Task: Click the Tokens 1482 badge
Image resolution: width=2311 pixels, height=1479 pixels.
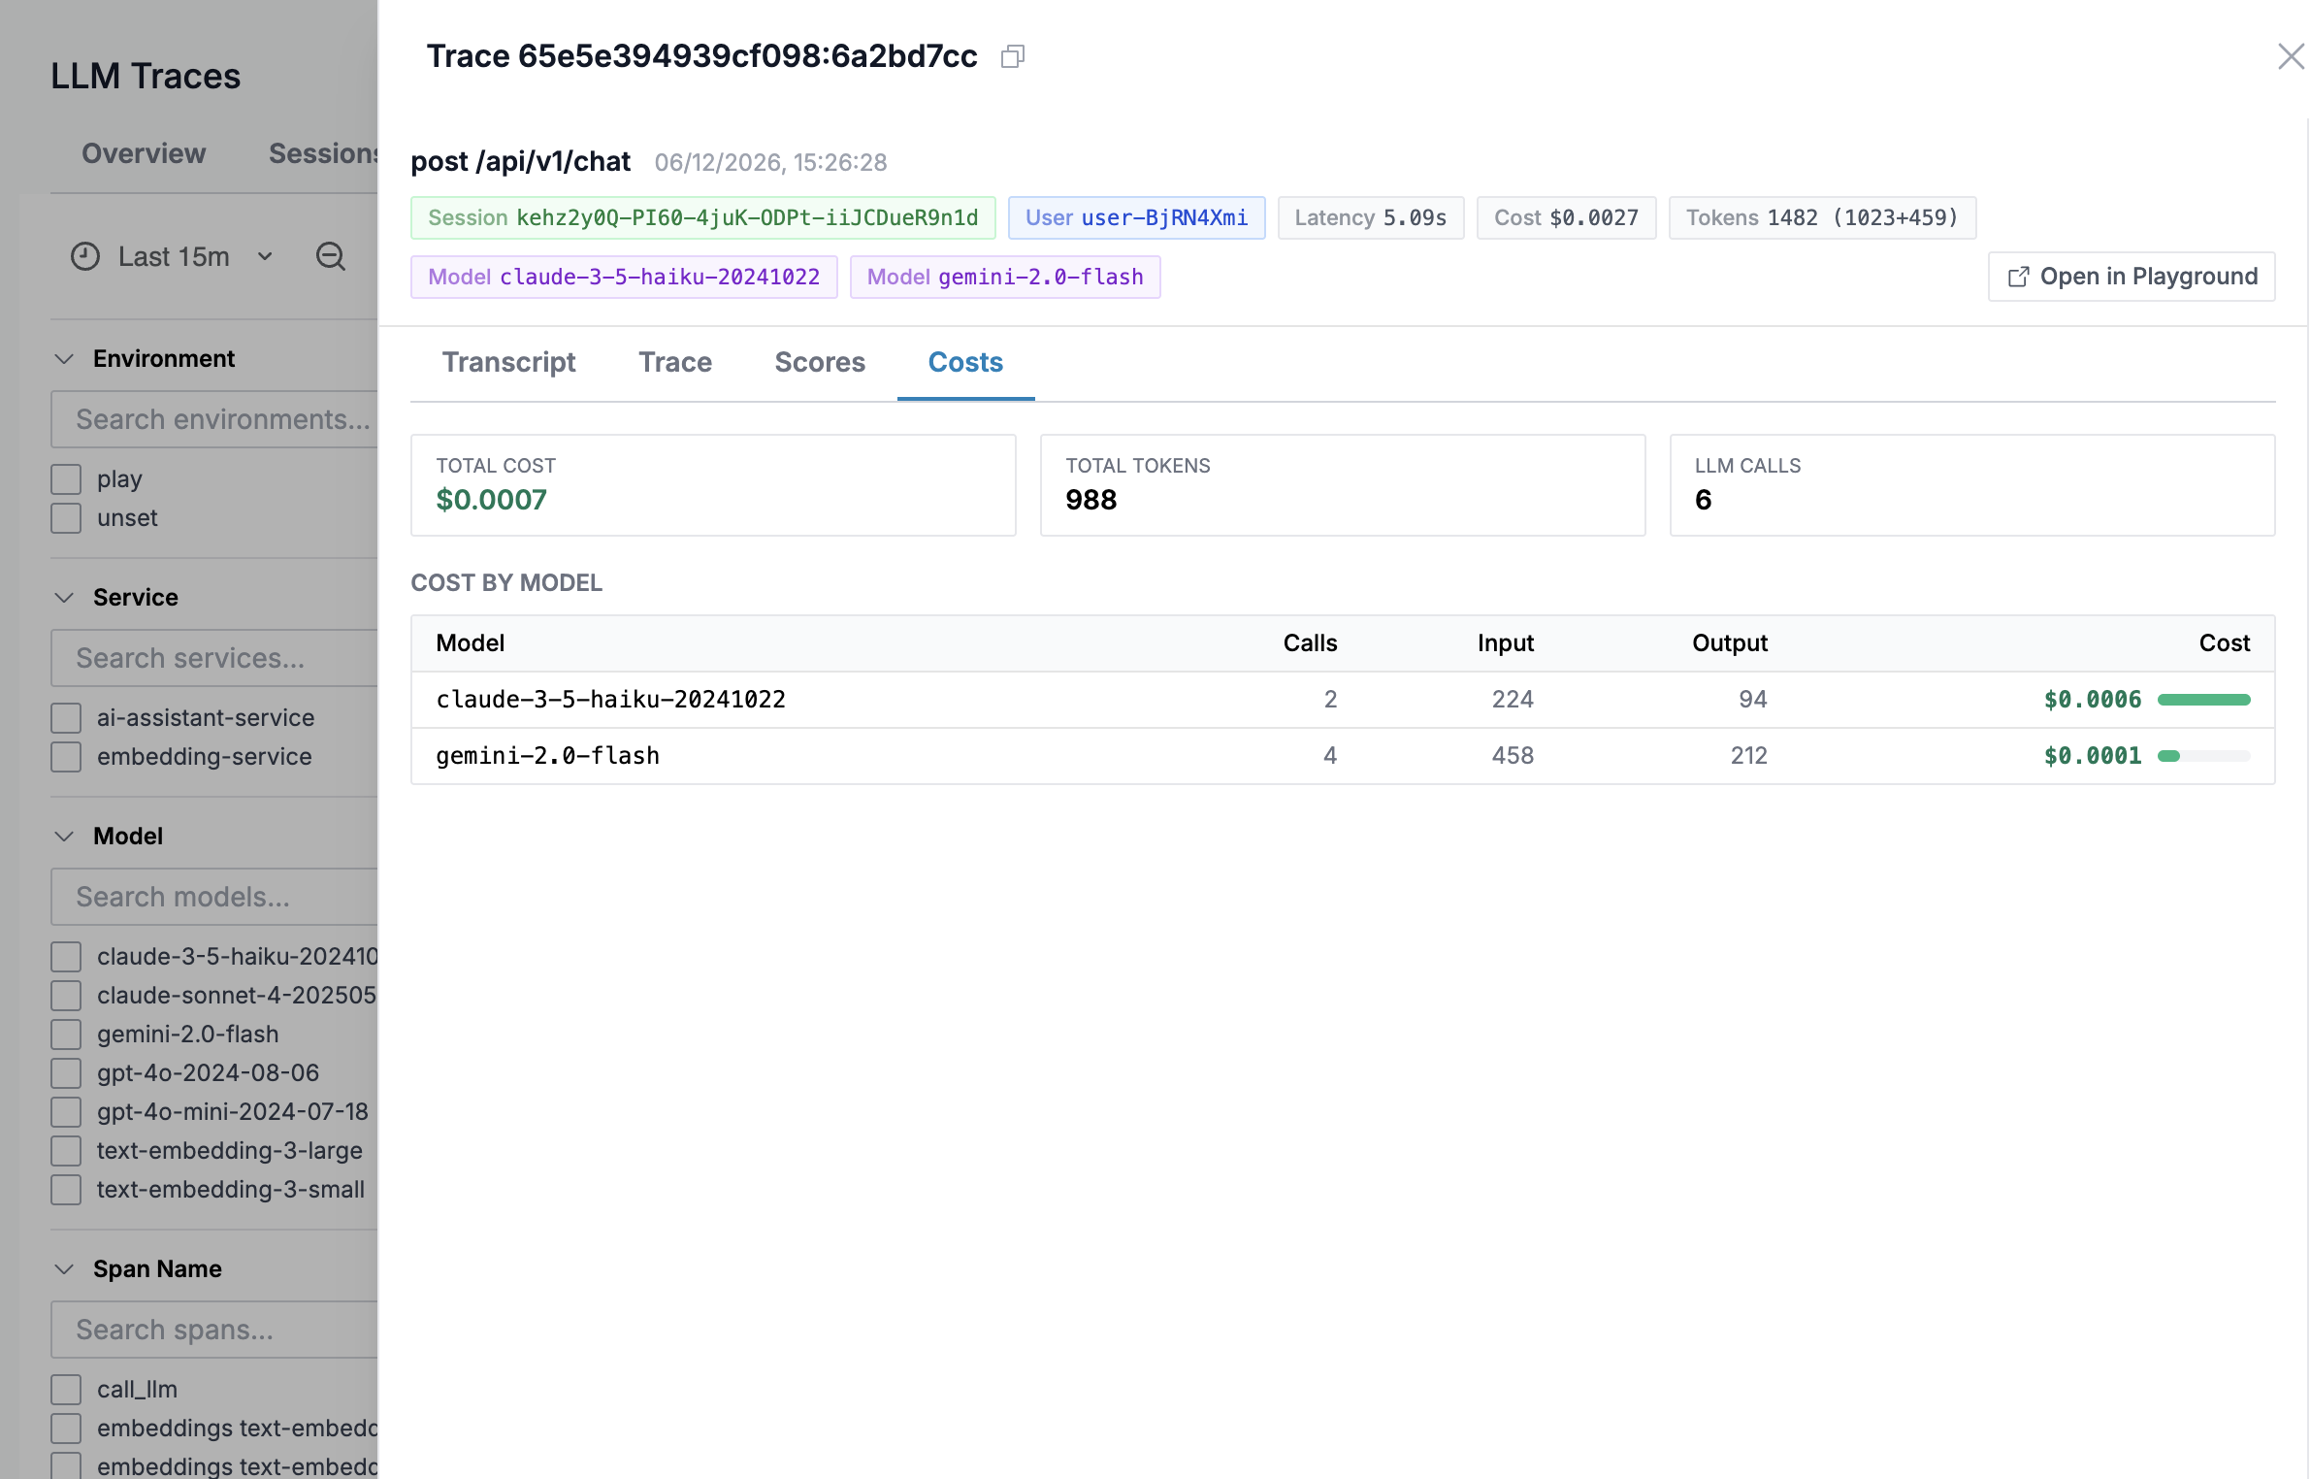Action: click(x=1822, y=217)
